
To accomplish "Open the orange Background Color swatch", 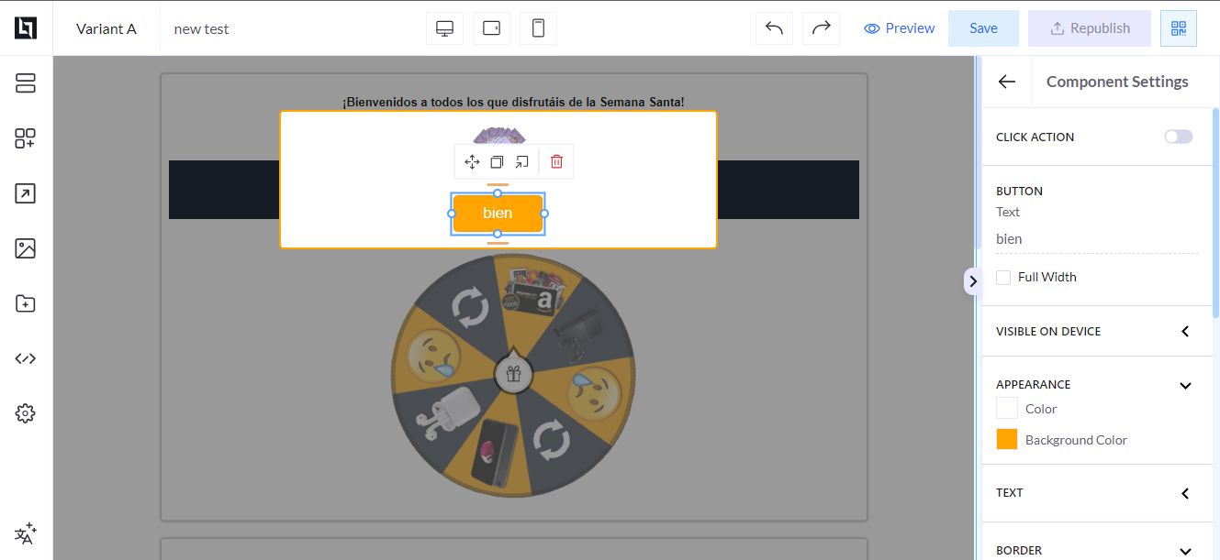I will coord(1007,439).
